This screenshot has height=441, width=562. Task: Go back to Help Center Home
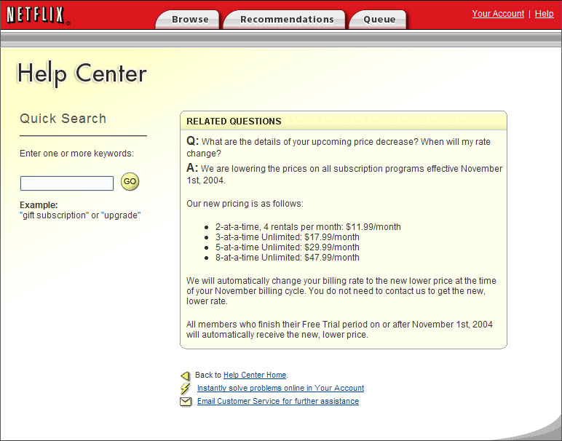[x=255, y=375]
